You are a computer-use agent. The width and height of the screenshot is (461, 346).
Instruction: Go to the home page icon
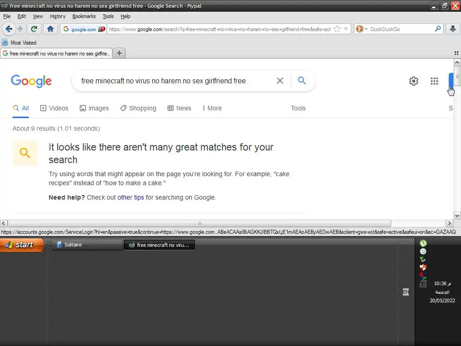click(50, 29)
